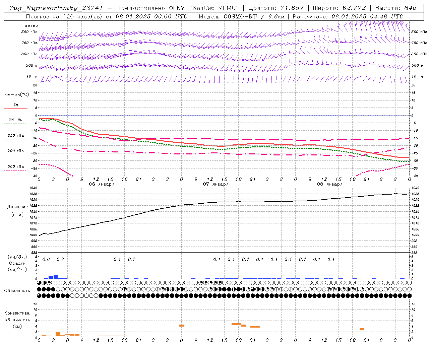Click the left '10 м' wind level label

click(32, 77)
